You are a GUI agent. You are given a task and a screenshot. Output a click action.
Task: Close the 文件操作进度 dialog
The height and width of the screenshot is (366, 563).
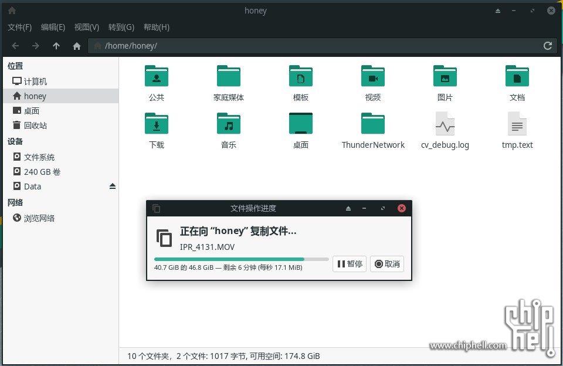401,208
